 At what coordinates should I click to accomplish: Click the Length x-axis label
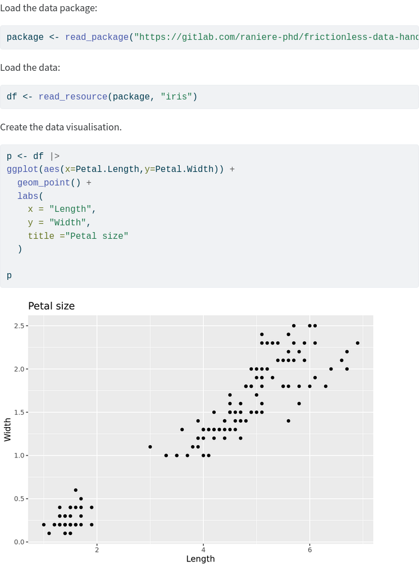click(x=201, y=559)
